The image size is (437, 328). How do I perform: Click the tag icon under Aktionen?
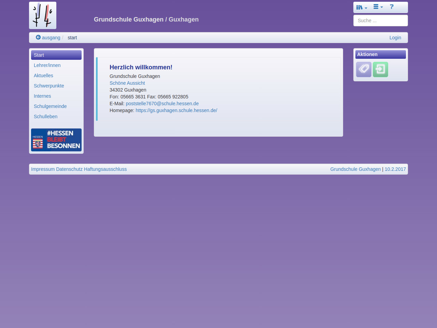pos(364,69)
